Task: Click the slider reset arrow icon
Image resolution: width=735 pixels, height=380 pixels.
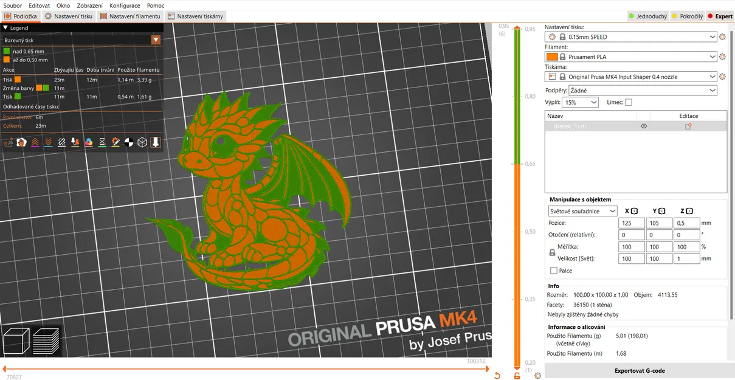Action: 497,376
